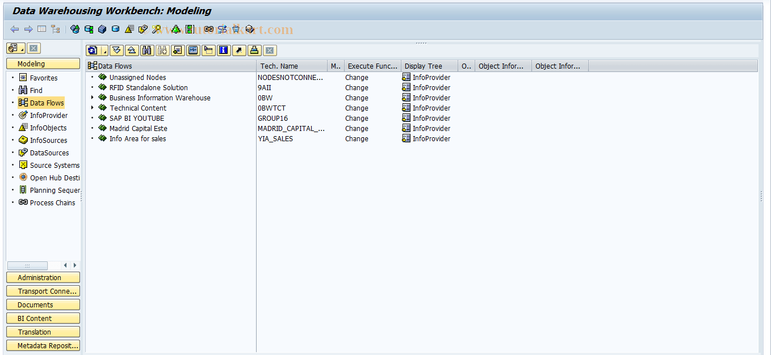Open the BI Content panel

(x=43, y=318)
